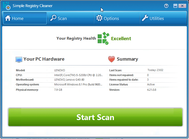Click the Excellent health status text
Viewport: 189px width, 139px height.
point(121,38)
